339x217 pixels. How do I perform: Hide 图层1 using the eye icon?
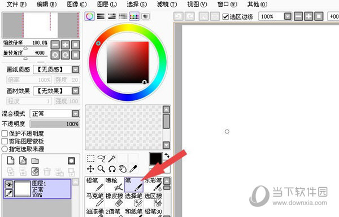pyautogui.click(x=9, y=184)
